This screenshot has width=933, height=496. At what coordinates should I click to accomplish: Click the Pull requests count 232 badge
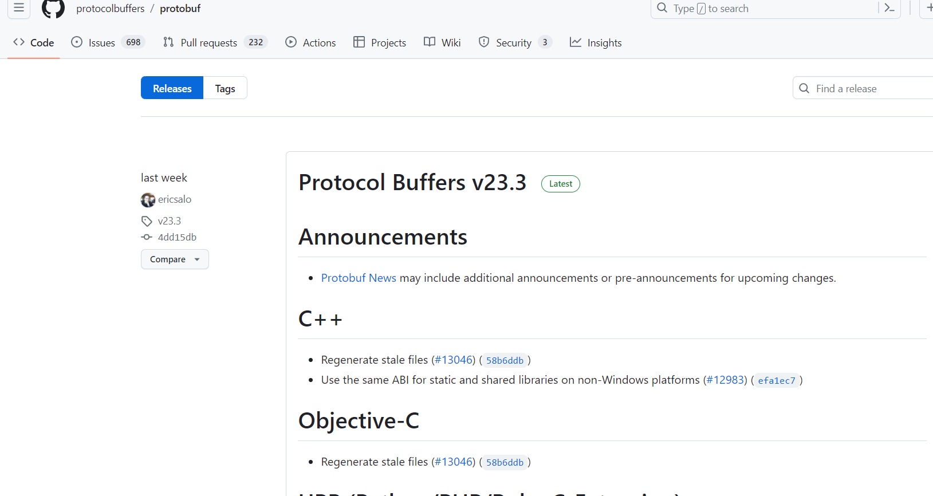[256, 42]
